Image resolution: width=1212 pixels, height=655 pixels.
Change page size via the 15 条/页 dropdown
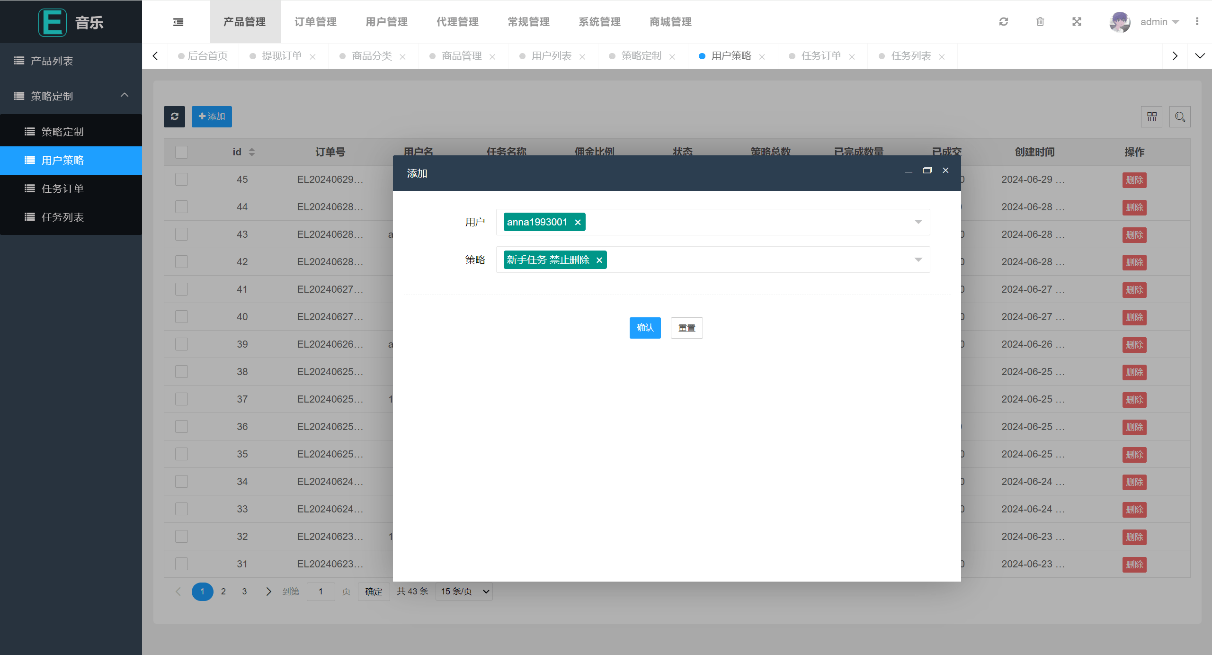click(x=464, y=592)
